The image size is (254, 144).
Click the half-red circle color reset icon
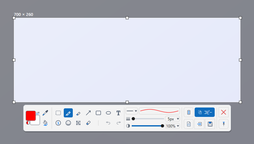(28, 123)
